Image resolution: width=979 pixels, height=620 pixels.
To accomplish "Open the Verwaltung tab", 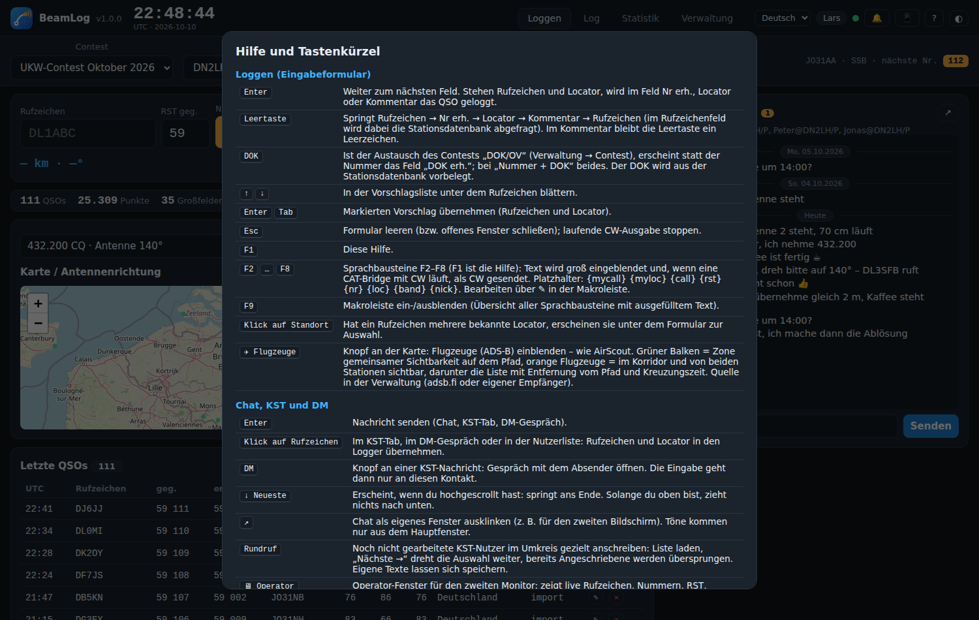I will coord(707,18).
